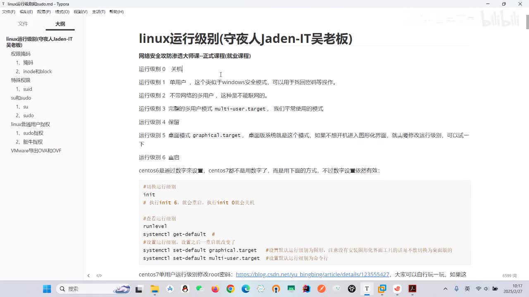Viewport: 529px width, 297px height.
Task: Click inline code multi-user.target in paragraph
Action: pyautogui.click(x=240, y=109)
